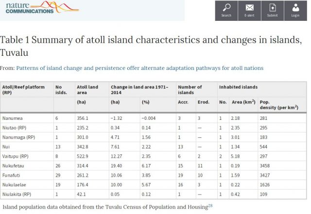Select the 'Pop. density' subheader cell
The width and height of the screenshot is (311, 214).
pyautogui.click(x=278, y=104)
